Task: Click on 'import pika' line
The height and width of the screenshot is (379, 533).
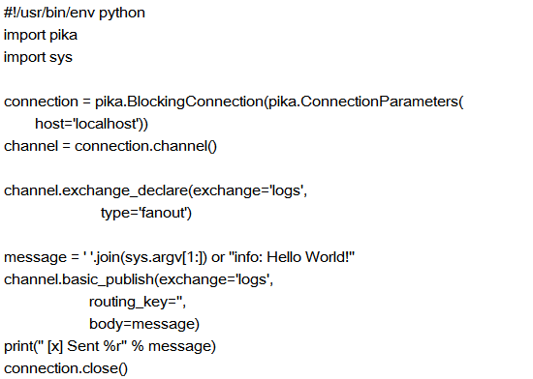Action: pos(41,35)
